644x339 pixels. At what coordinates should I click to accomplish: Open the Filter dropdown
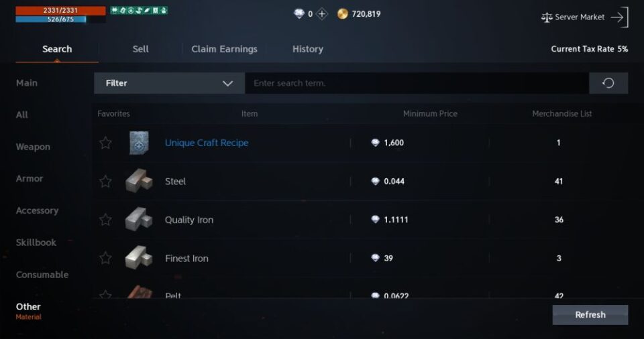point(169,83)
